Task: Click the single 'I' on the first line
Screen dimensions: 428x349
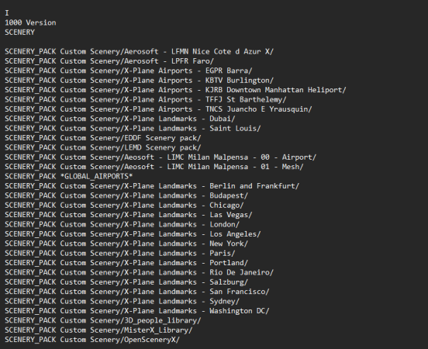Action: (x=7, y=13)
